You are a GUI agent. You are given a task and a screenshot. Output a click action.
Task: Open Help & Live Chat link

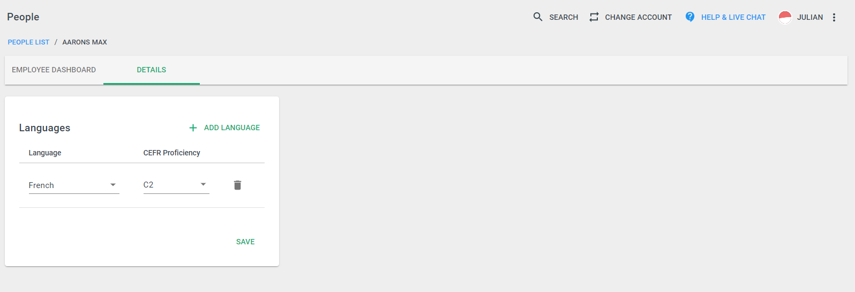click(x=733, y=17)
